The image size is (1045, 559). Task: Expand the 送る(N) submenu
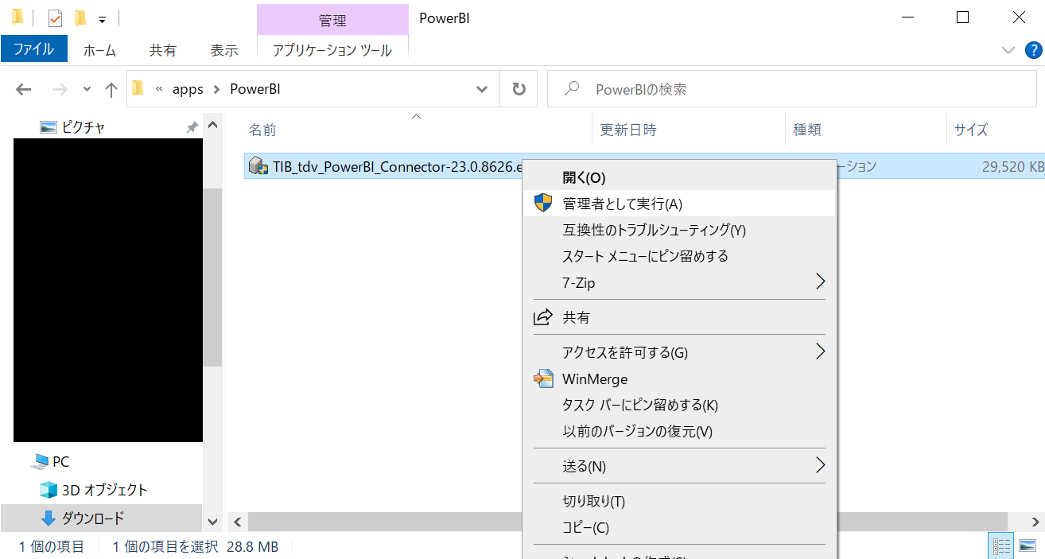[680, 466]
